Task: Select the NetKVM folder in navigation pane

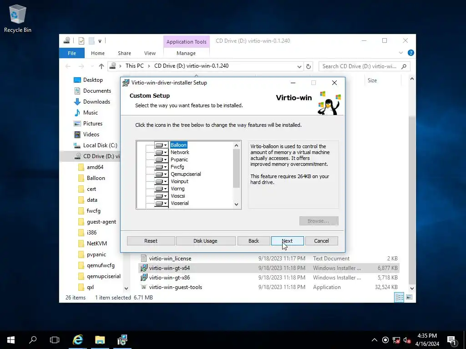Action: 97,244
